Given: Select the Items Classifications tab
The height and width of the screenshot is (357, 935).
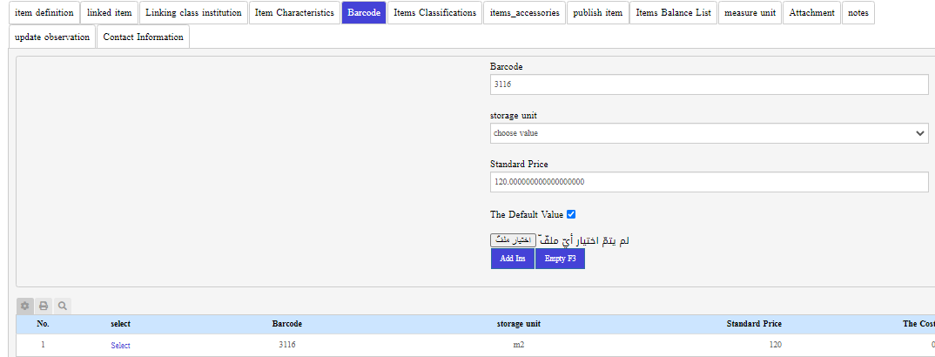Looking at the screenshot, I should pyautogui.click(x=434, y=13).
